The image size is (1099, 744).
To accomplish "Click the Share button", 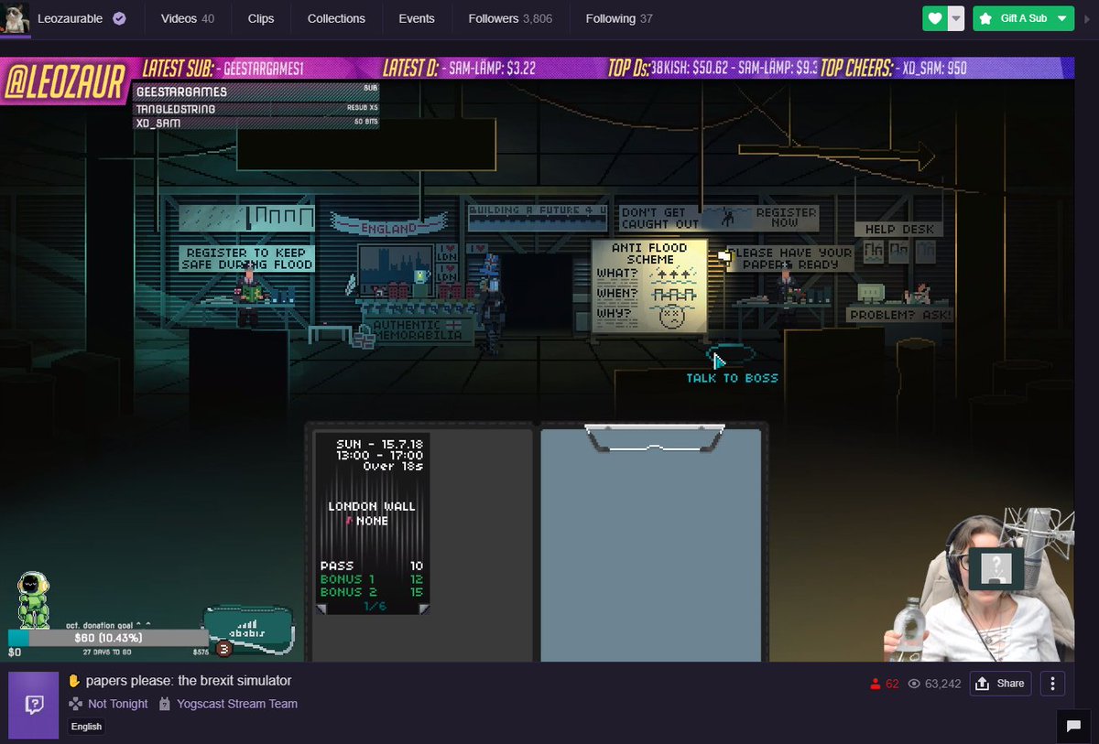I will [1001, 684].
